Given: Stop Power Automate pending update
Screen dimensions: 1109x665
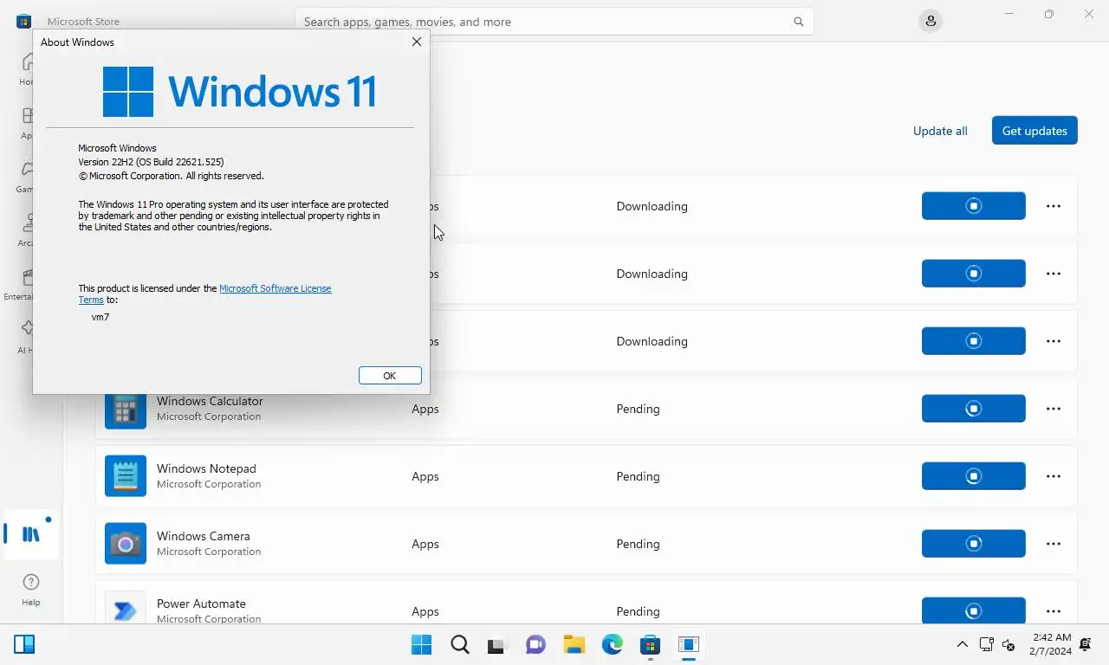Looking at the screenshot, I should click(974, 610).
